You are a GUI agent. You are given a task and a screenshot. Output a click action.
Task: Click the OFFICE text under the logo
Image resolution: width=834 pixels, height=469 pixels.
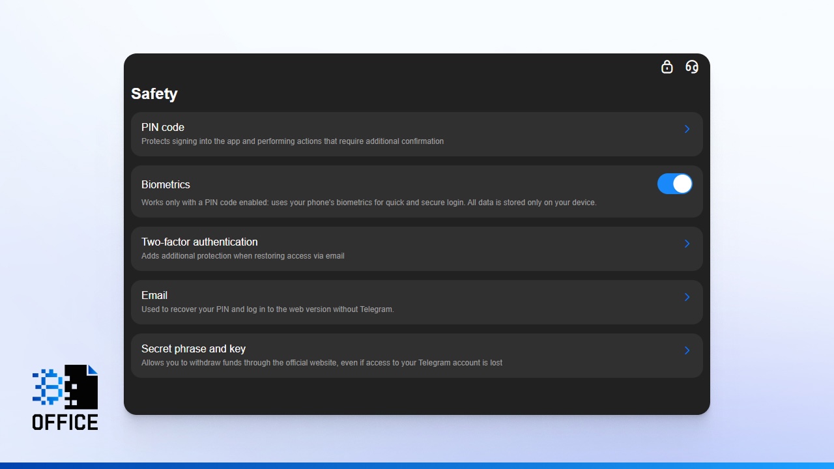point(65,422)
